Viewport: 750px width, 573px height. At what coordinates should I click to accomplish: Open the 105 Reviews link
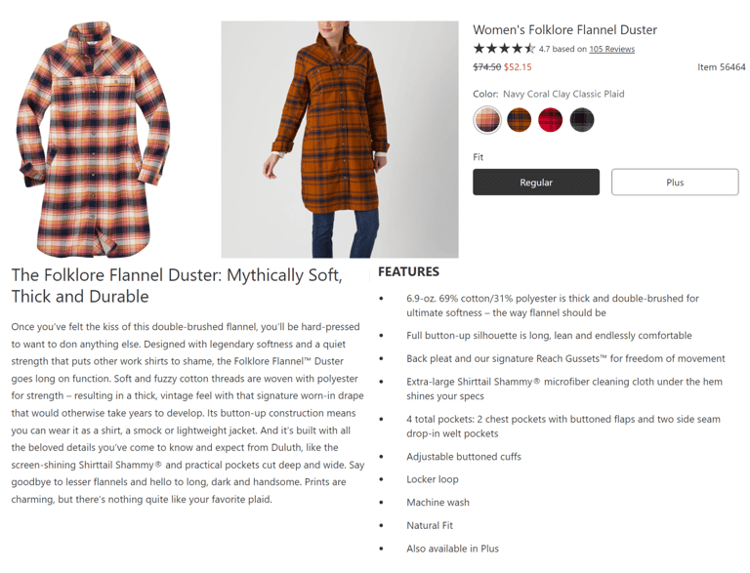click(611, 49)
